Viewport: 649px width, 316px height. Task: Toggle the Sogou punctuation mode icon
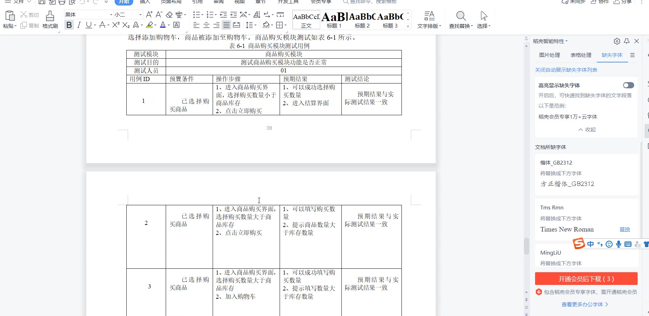click(600, 244)
